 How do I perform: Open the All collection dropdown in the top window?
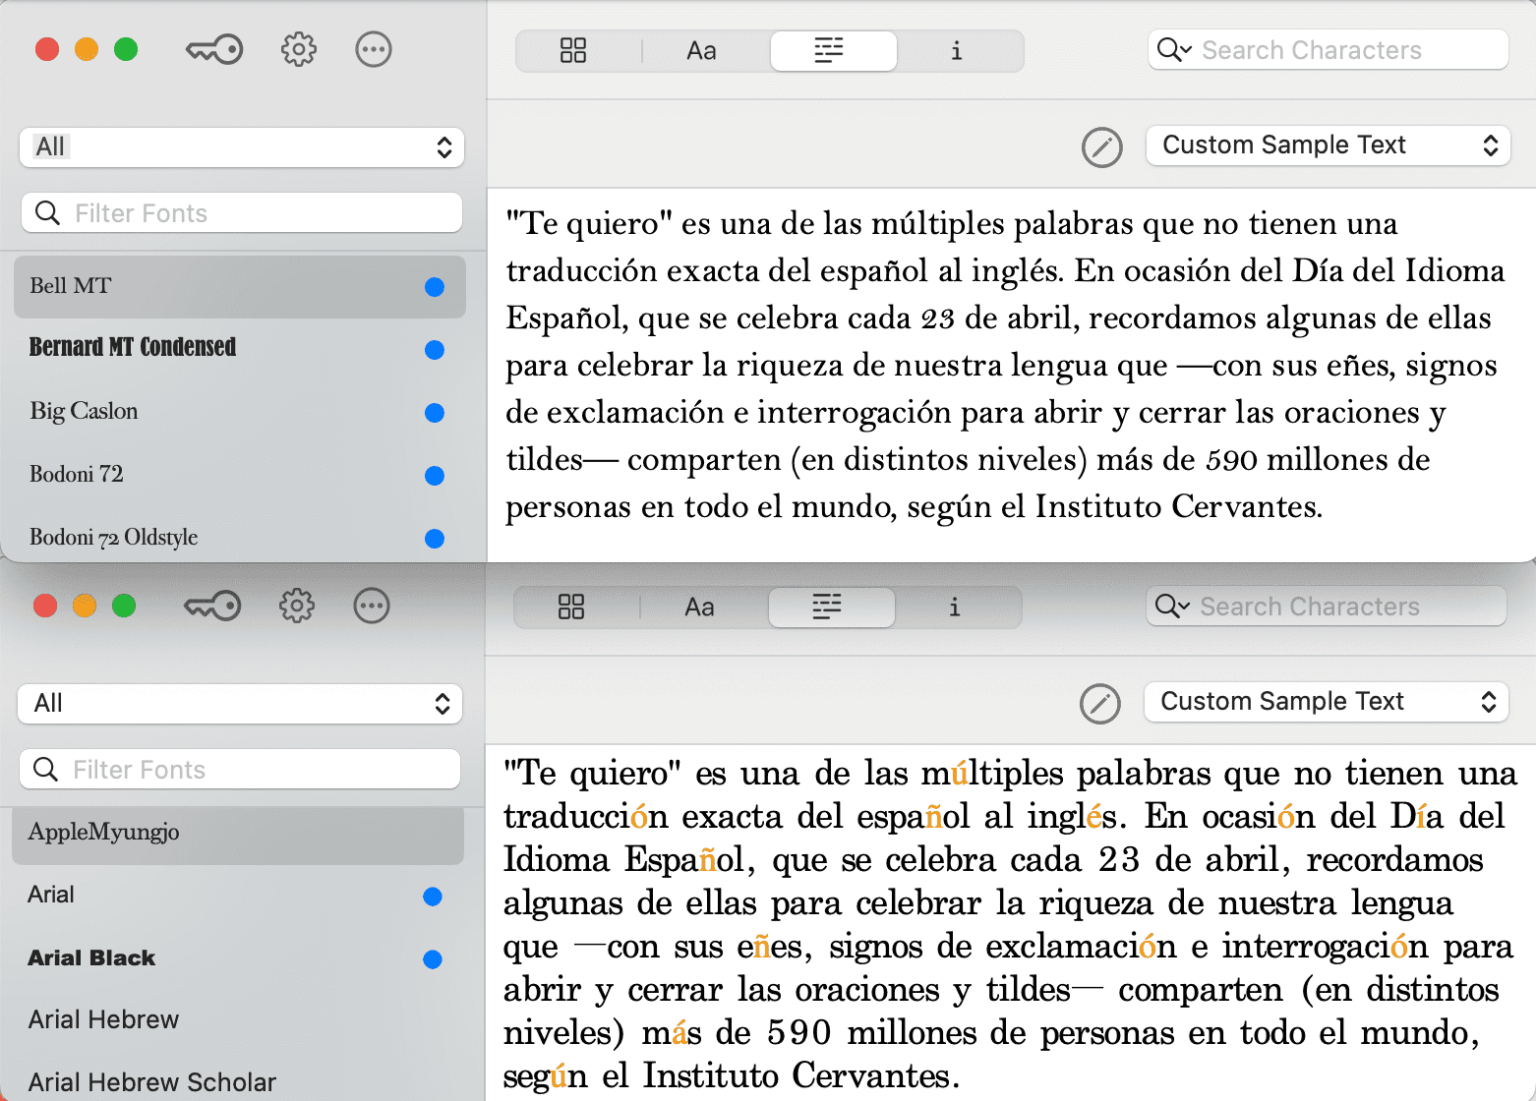(x=242, y=147)
